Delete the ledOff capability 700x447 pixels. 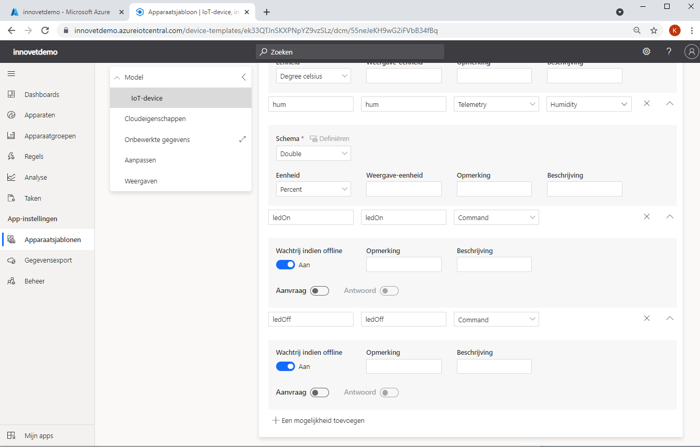pos(647,318)
